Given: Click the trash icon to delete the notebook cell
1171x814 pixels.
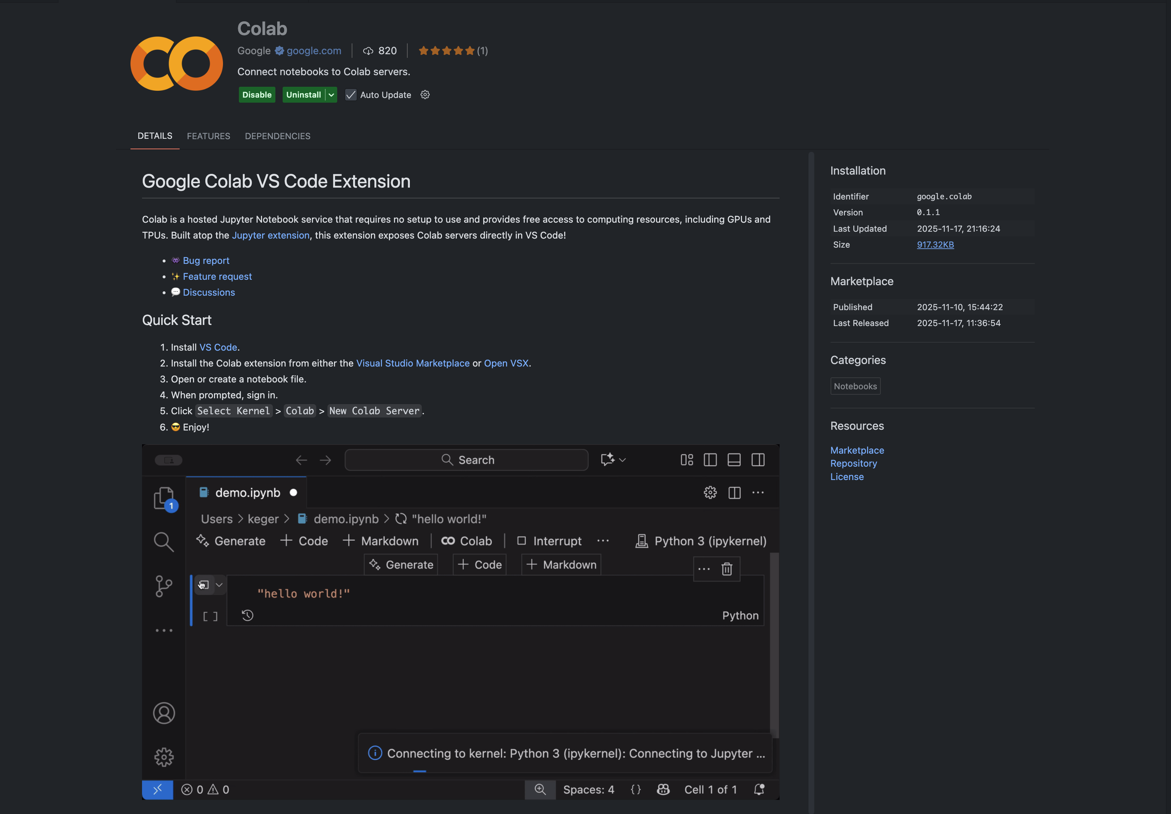Looking at the screenshot, I should 727,569.
